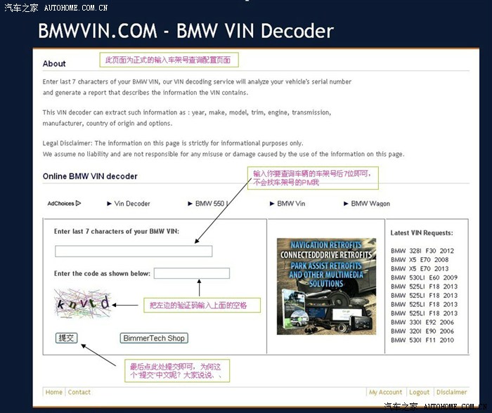Open the BimmerTech Shop button
The width and height of the screenshot is (492, 413).
click(x=154, y=338)
